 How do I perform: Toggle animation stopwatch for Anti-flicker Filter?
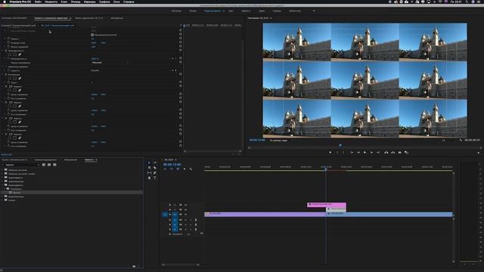(x=8, y=47)
